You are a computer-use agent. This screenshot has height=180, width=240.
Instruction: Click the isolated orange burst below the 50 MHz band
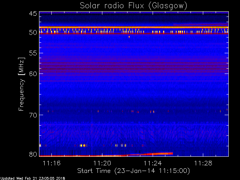point(129,37)
